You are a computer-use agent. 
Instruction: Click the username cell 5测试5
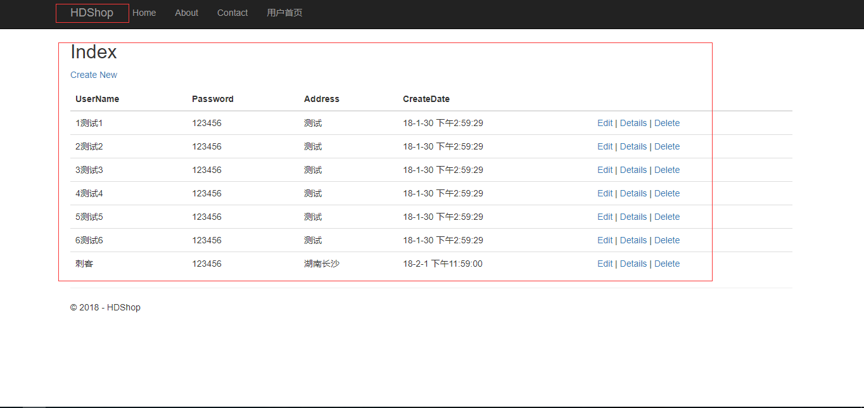[x=89, y=217]
